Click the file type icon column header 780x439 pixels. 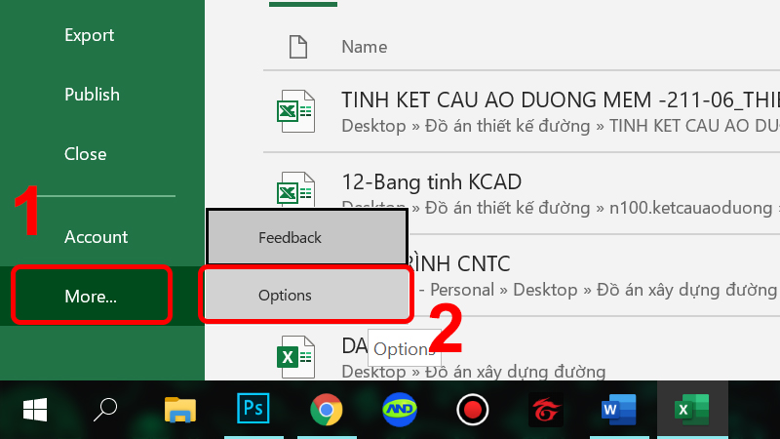(x=297, y=46)
